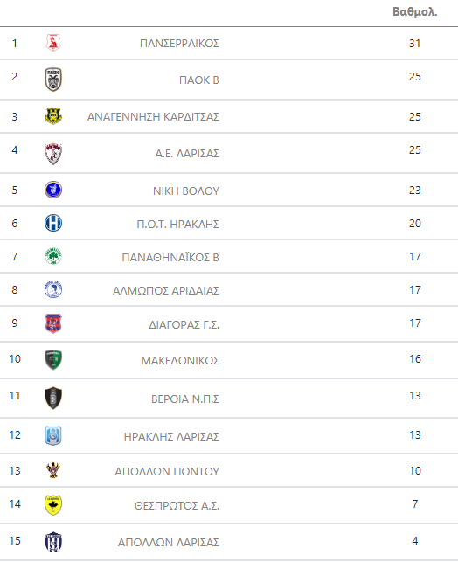
Task: Click the ΒΕΡΟΙΑ Ν.Π.Σ black shield crest
Action: point(53,398)
